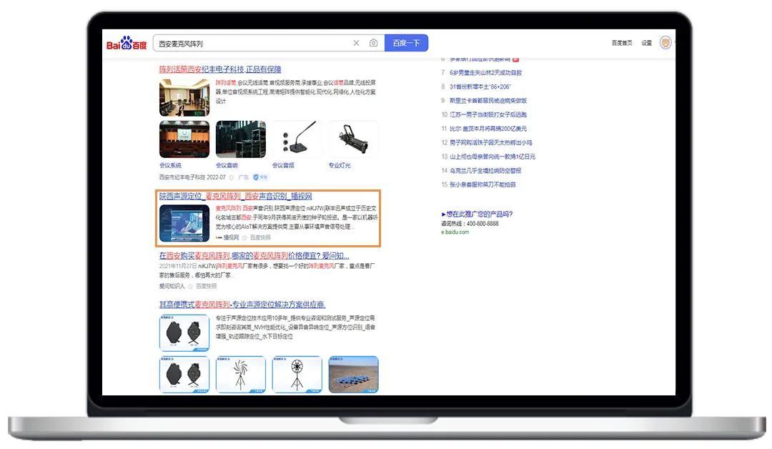
Task: Go to 百度首页 in the top bar
Action: [x=621, y=43]
